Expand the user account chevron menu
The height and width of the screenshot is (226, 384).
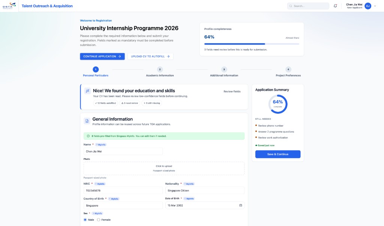coord(375,6)
